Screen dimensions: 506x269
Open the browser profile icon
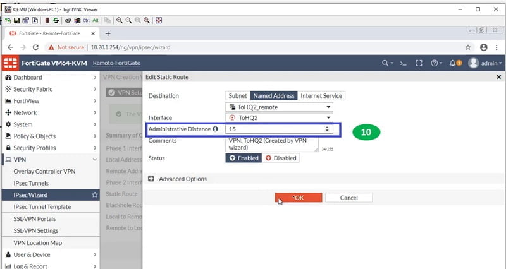[483, 47]
